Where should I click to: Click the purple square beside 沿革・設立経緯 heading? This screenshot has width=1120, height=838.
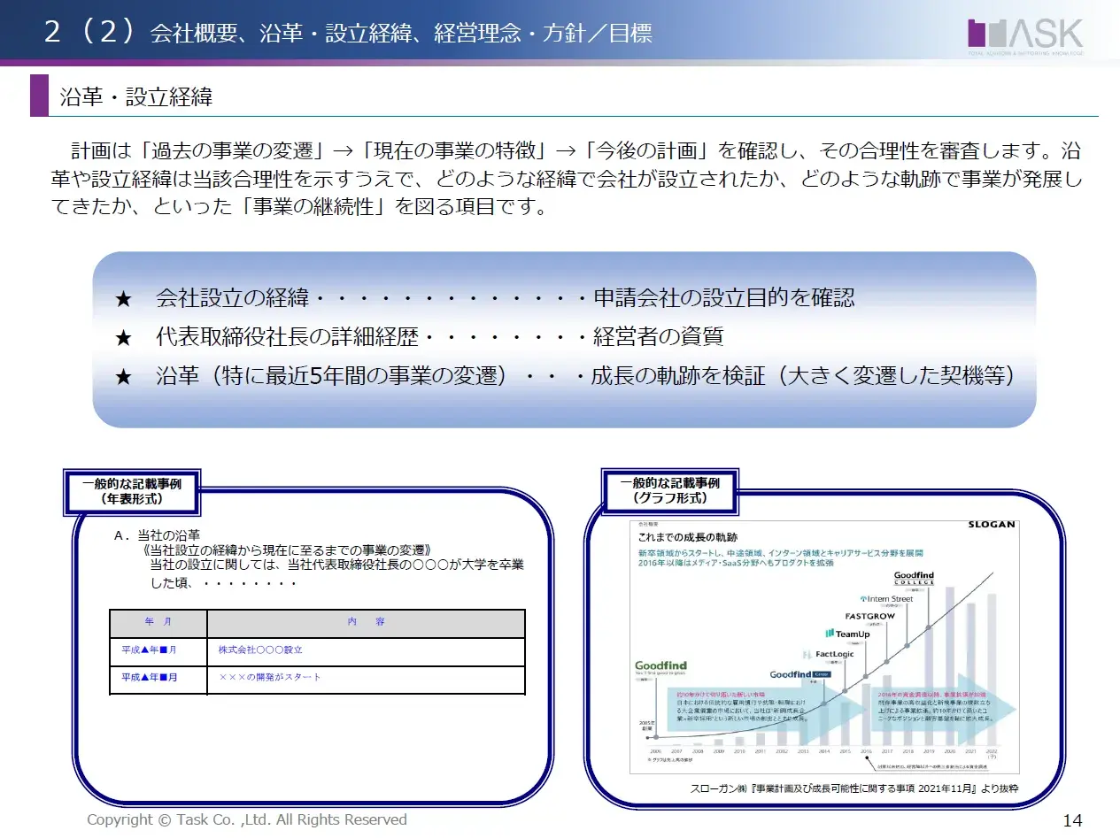(x=39, y=96)
